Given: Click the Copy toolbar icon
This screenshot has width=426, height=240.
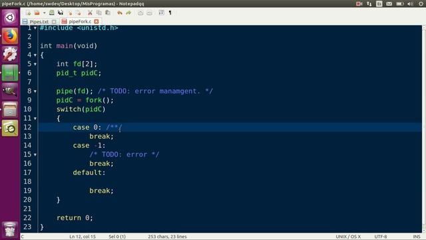Looking at the screenshot, I should (x=99, y=13).
